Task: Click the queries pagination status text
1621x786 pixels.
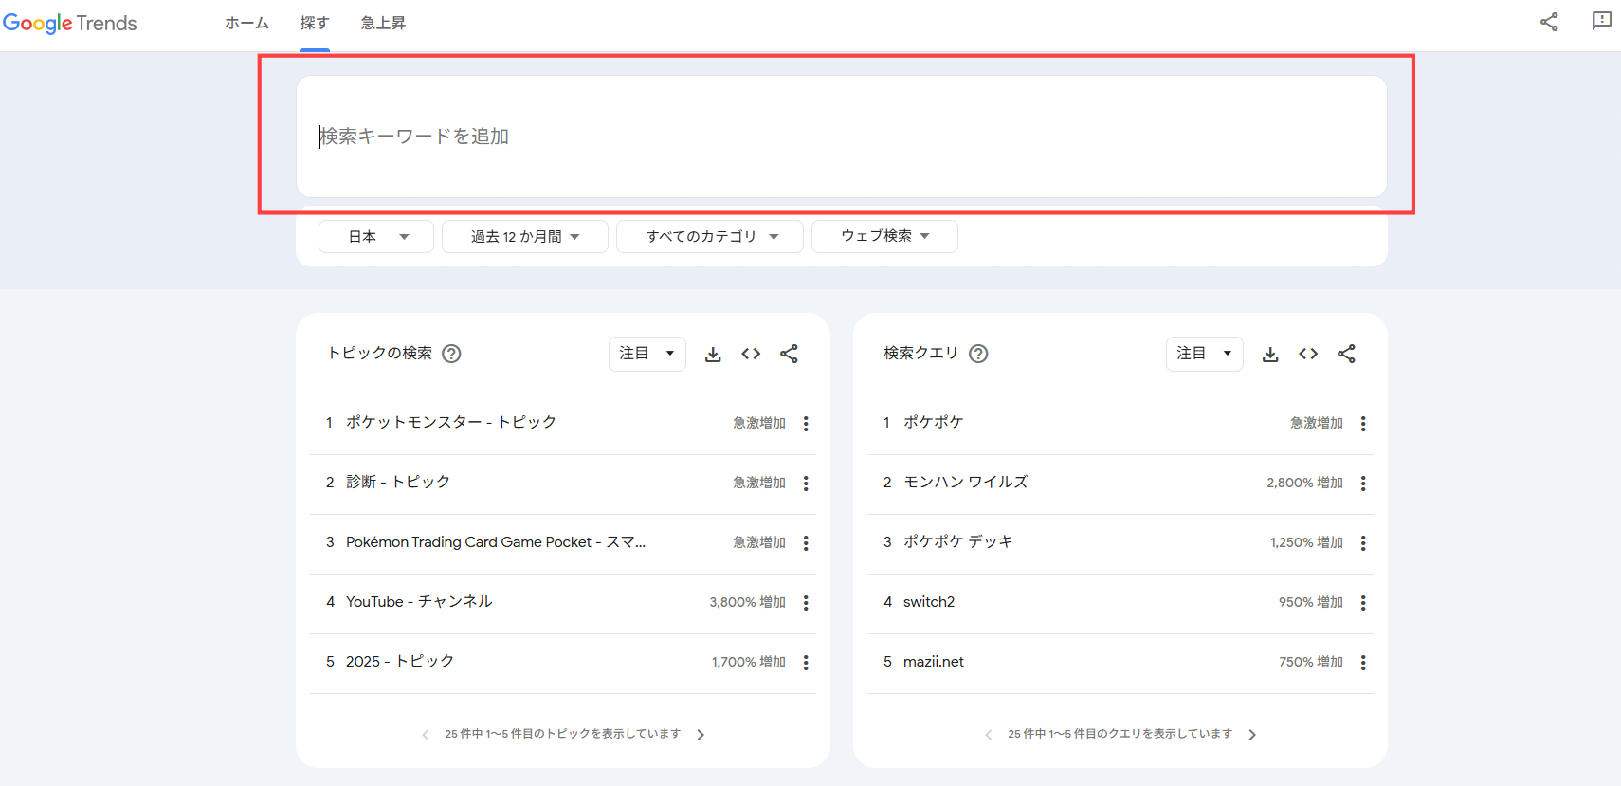Action: tap(1120, 734)
